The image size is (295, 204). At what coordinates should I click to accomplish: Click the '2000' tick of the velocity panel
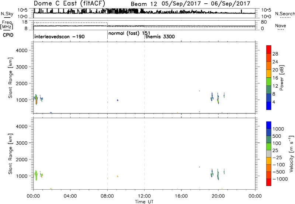click(21, 159)
